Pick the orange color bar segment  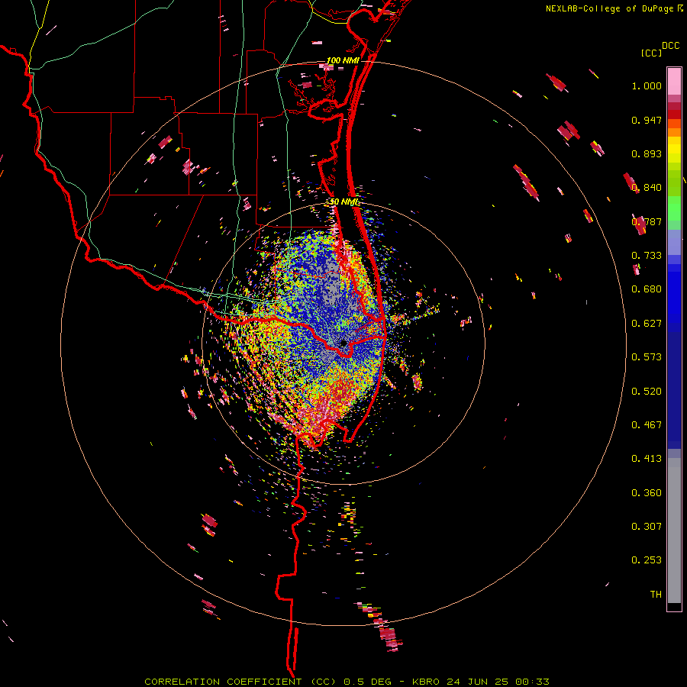pyautogui.click(x=674, y=132)
